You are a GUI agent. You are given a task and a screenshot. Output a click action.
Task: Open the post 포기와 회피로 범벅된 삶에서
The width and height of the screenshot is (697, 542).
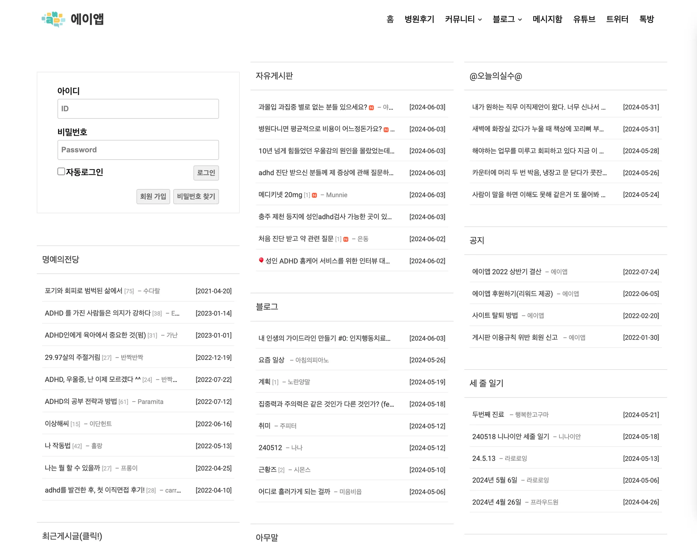point(83,291)
